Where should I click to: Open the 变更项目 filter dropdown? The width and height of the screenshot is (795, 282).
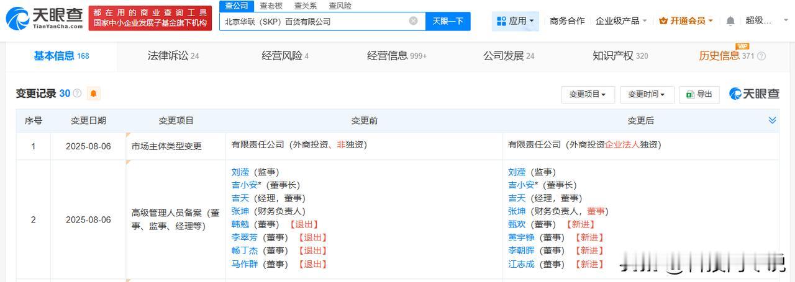[x=588, y=94]
